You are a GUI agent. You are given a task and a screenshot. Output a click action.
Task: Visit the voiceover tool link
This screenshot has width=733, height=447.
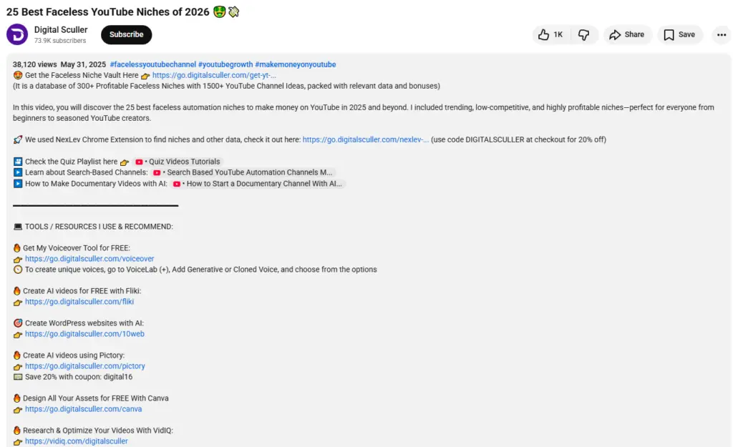point(89,259)
